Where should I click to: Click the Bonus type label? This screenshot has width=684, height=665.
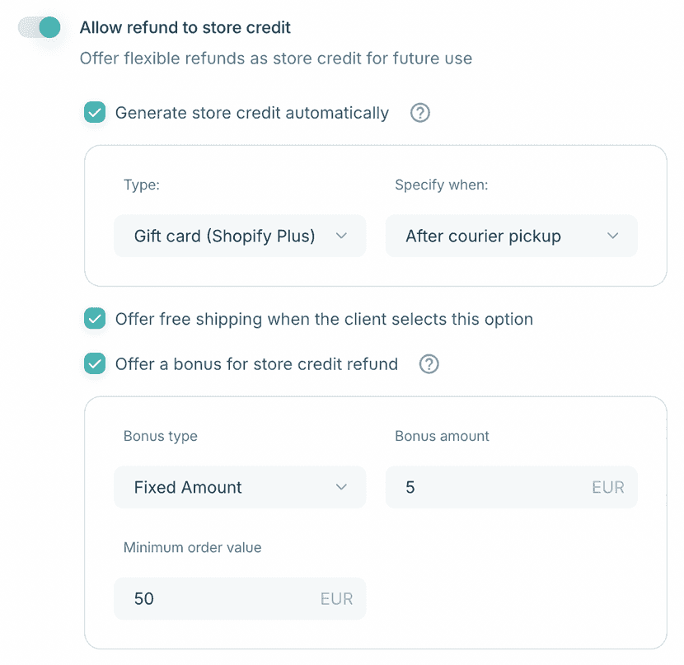click(x=161, y=436)
